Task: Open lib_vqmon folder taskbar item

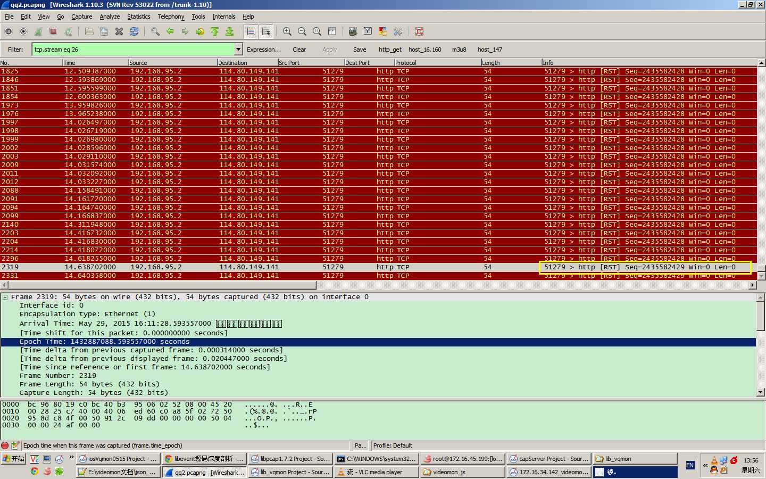Action: (x=635, y=459)
